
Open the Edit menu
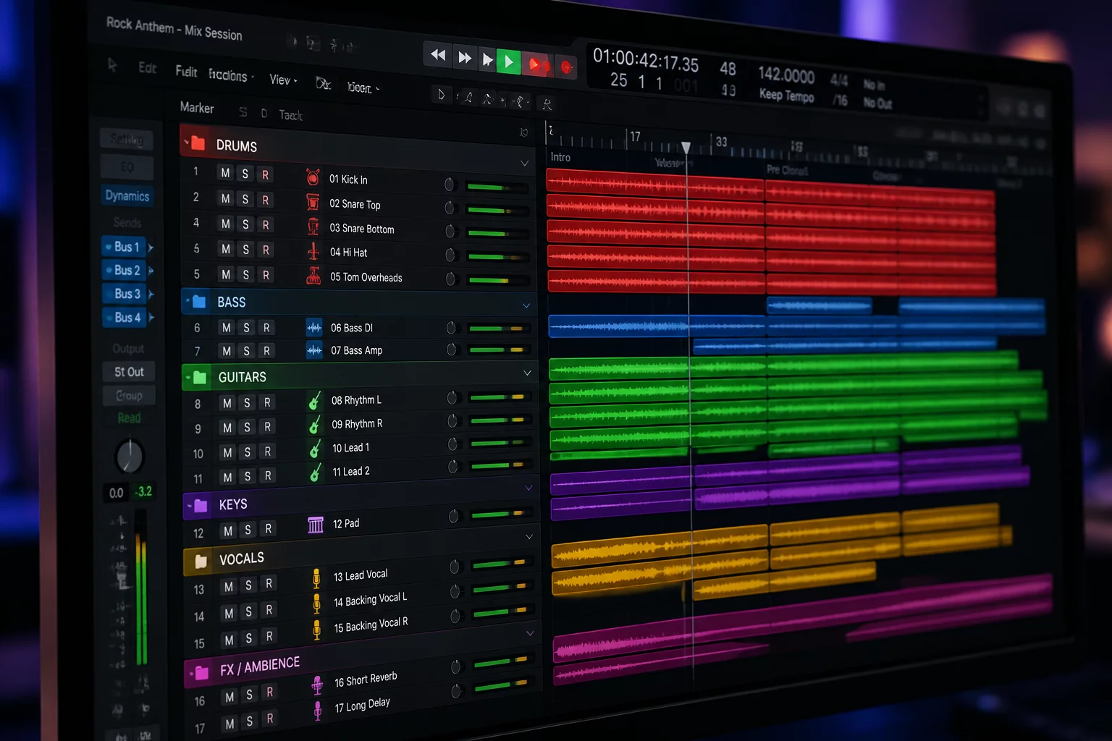coord(148,68)
